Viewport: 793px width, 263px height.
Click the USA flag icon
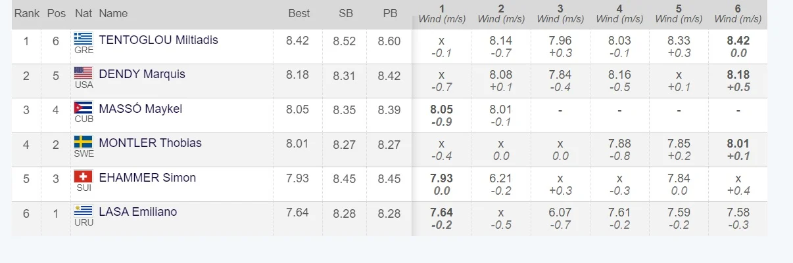tap(84, 73)
